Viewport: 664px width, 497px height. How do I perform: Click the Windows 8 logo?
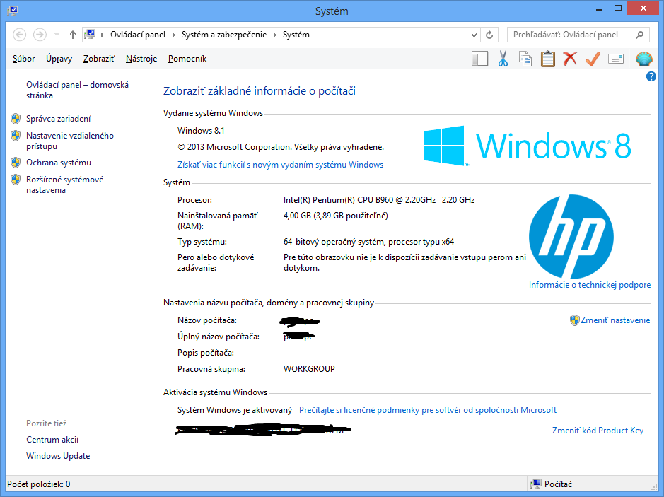coord(527,146)
